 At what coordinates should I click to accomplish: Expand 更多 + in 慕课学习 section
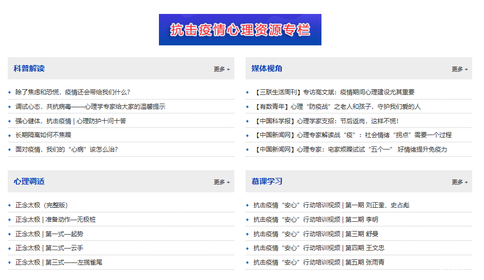point(460,182)
